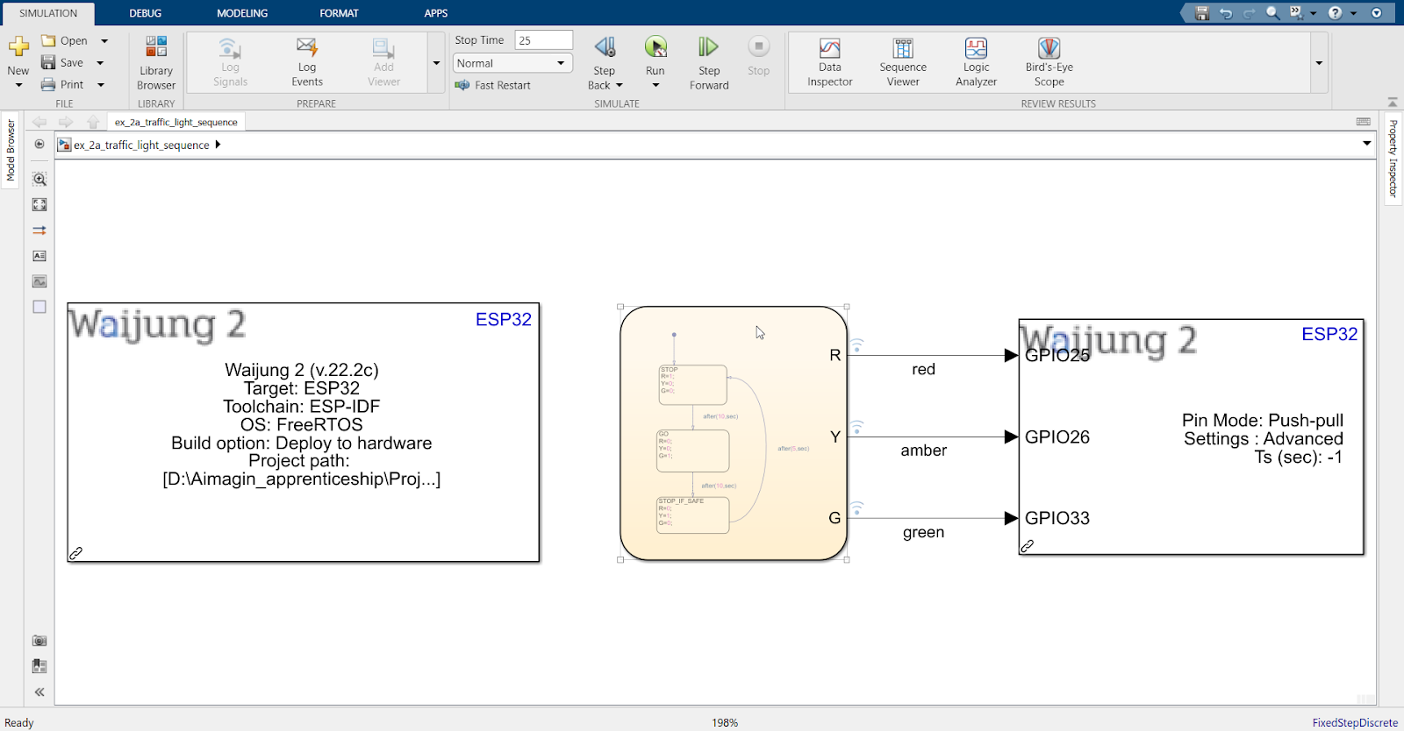Collapse the palette with double arrows

click(x=39, y=692)
